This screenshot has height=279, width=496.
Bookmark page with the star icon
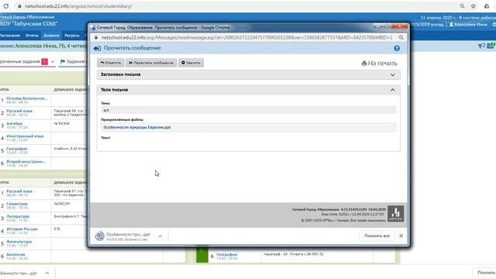tap(474, 6)
